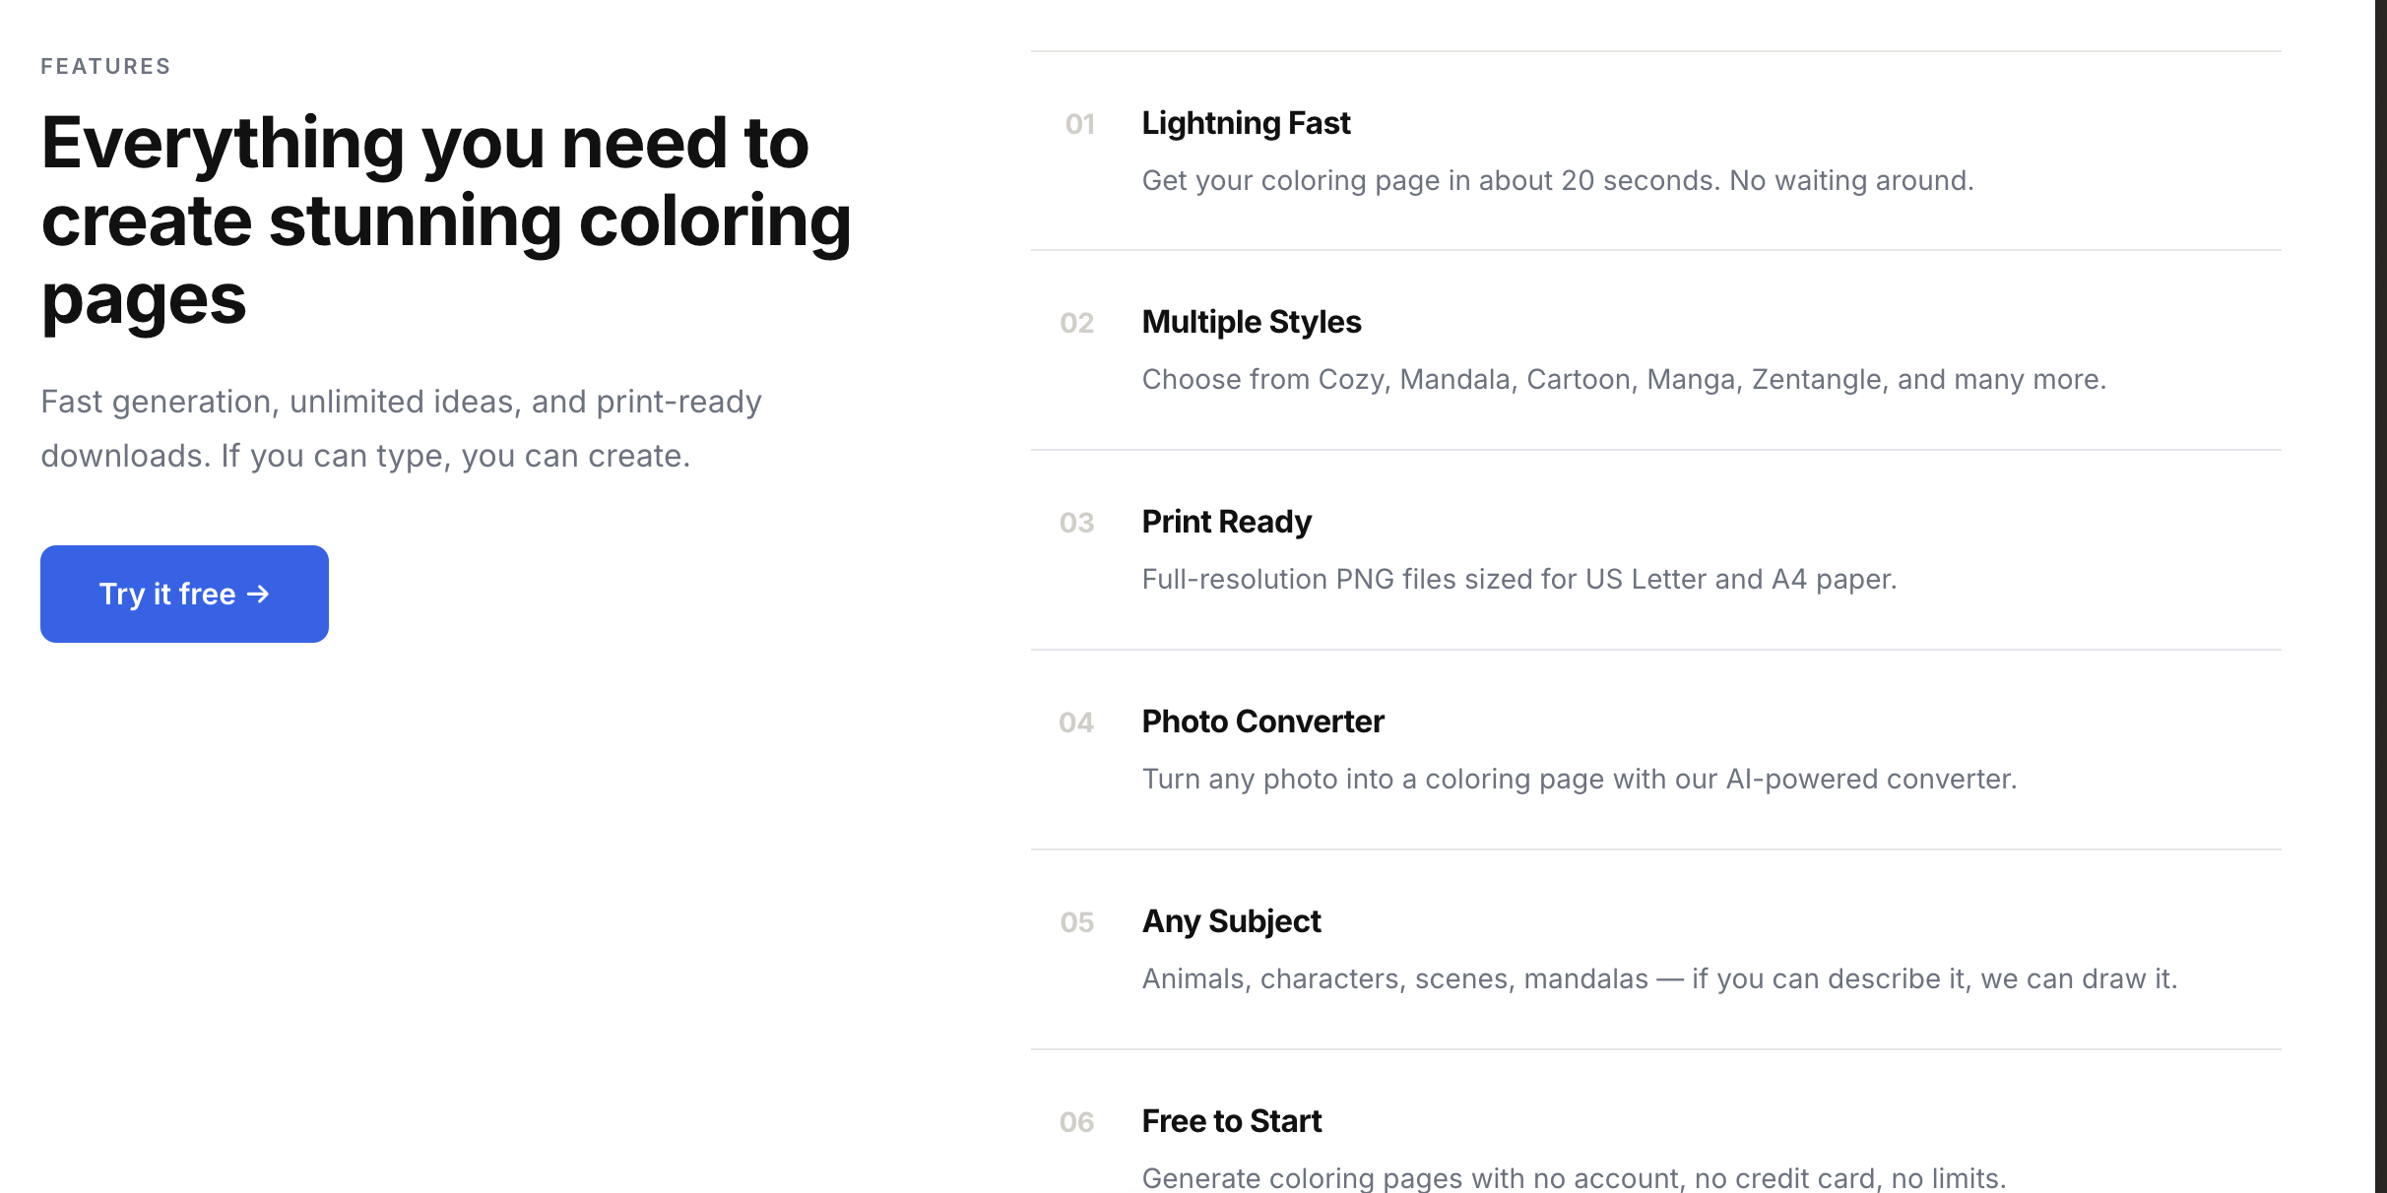The image size is (2387, 1193).
Task: Click the Any Subject feature title
Action: click(x=1231, y=921)
